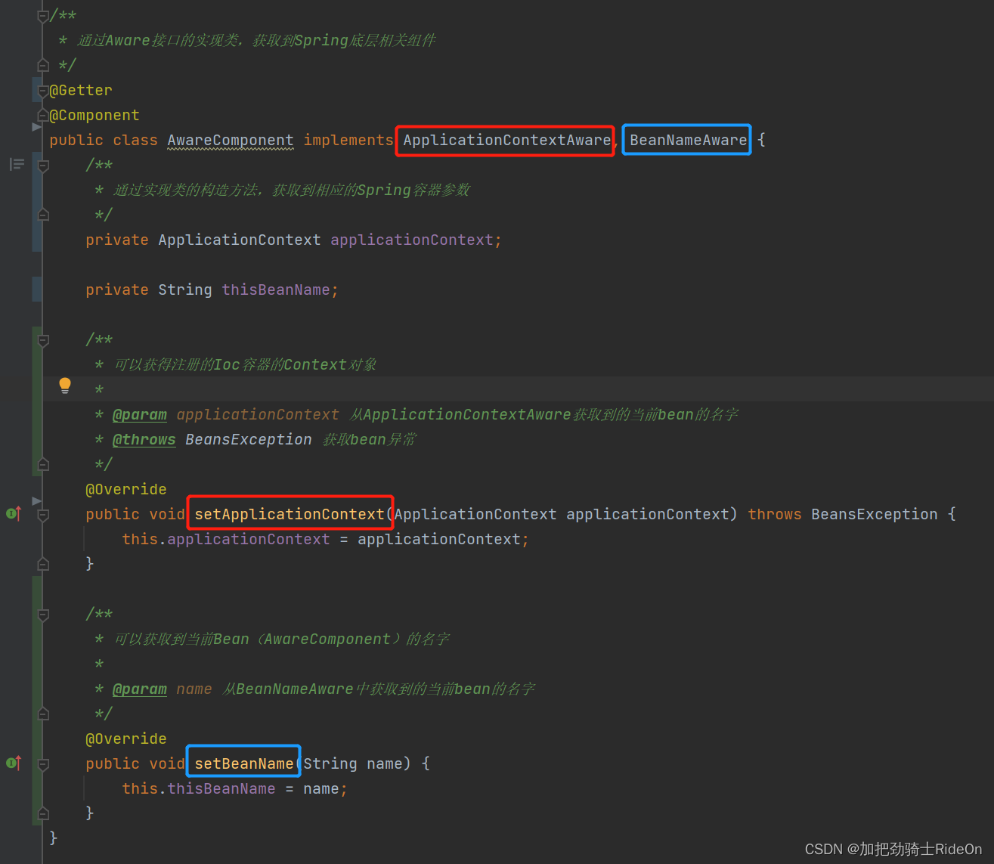994x864 pixels.
Task: Click the implements-method gutter icon beside setApplicationContext
Action: pyautogui.click(x=14, y=514)
